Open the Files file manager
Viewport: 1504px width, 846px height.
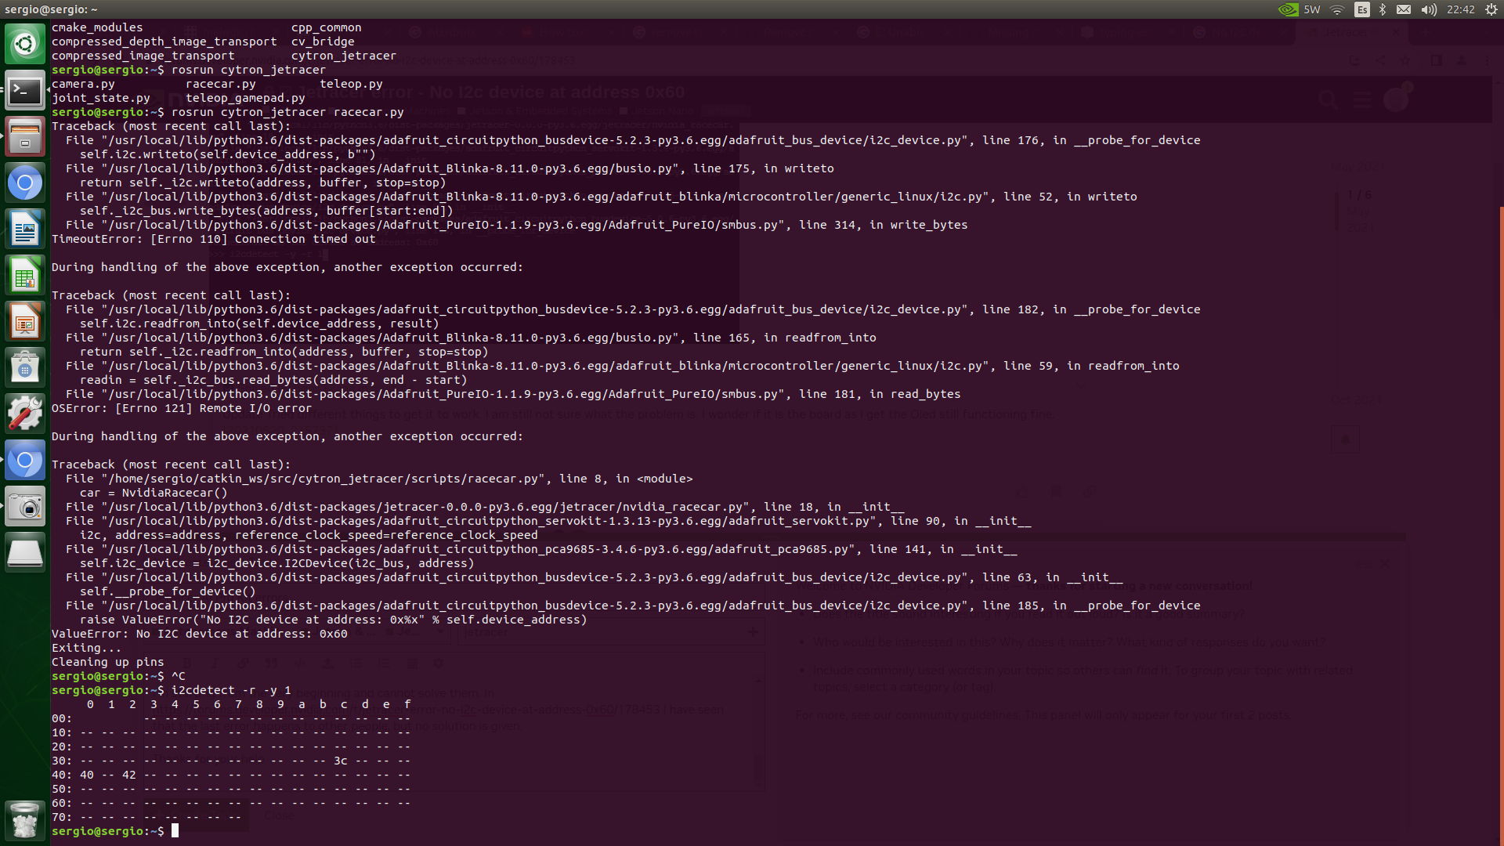pyautogui.click(x=25, y=137)
